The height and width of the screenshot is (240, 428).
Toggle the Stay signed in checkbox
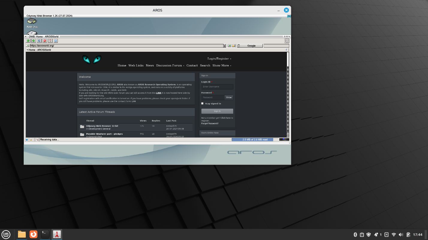(x=202, y=104)
